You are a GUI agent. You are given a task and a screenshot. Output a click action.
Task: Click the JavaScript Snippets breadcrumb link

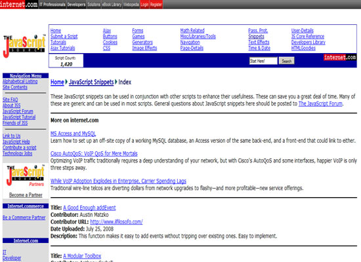[91, 82]
